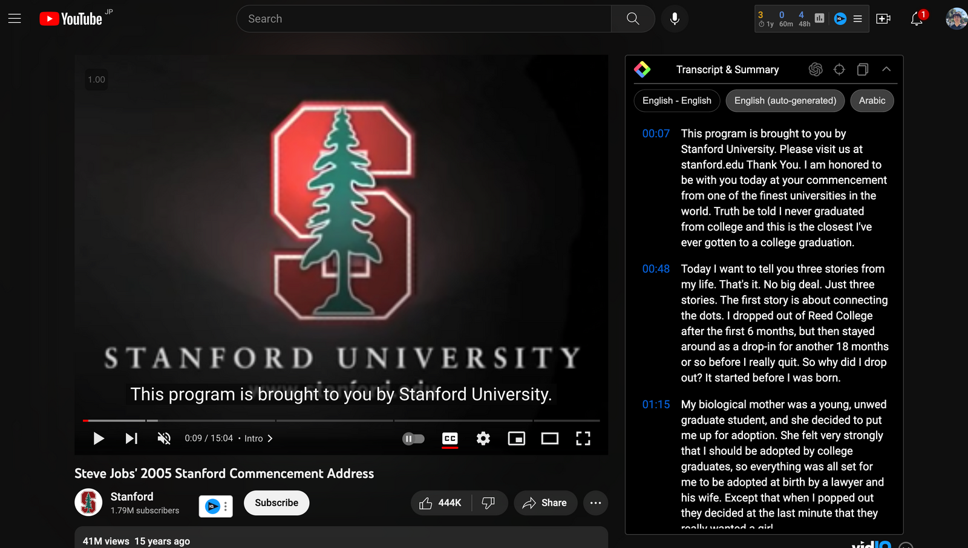Switch to theater mode

click(x=549, y=439)
